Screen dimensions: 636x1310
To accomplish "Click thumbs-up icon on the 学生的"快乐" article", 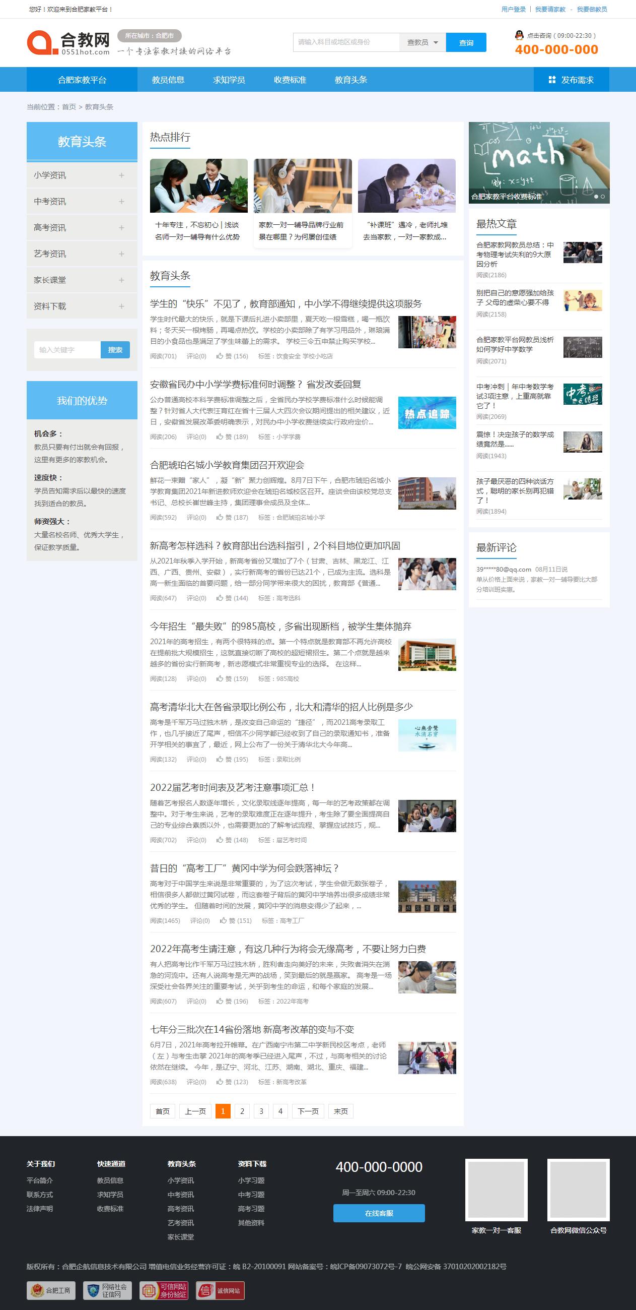I will [220, 356].
